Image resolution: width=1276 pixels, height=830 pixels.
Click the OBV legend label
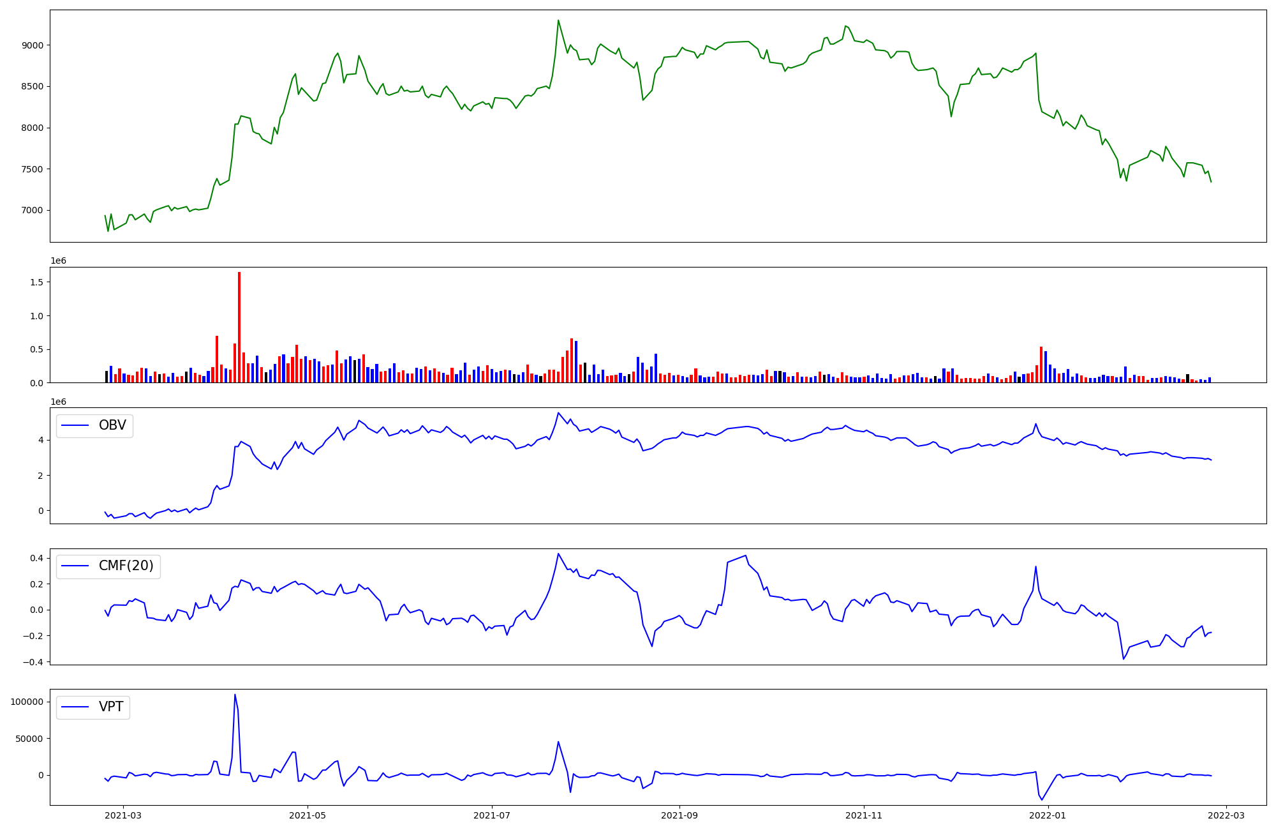112,425
